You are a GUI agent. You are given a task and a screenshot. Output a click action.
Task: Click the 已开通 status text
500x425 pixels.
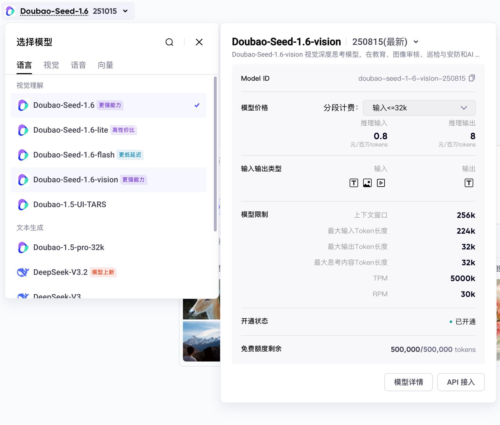pos(466,322)
